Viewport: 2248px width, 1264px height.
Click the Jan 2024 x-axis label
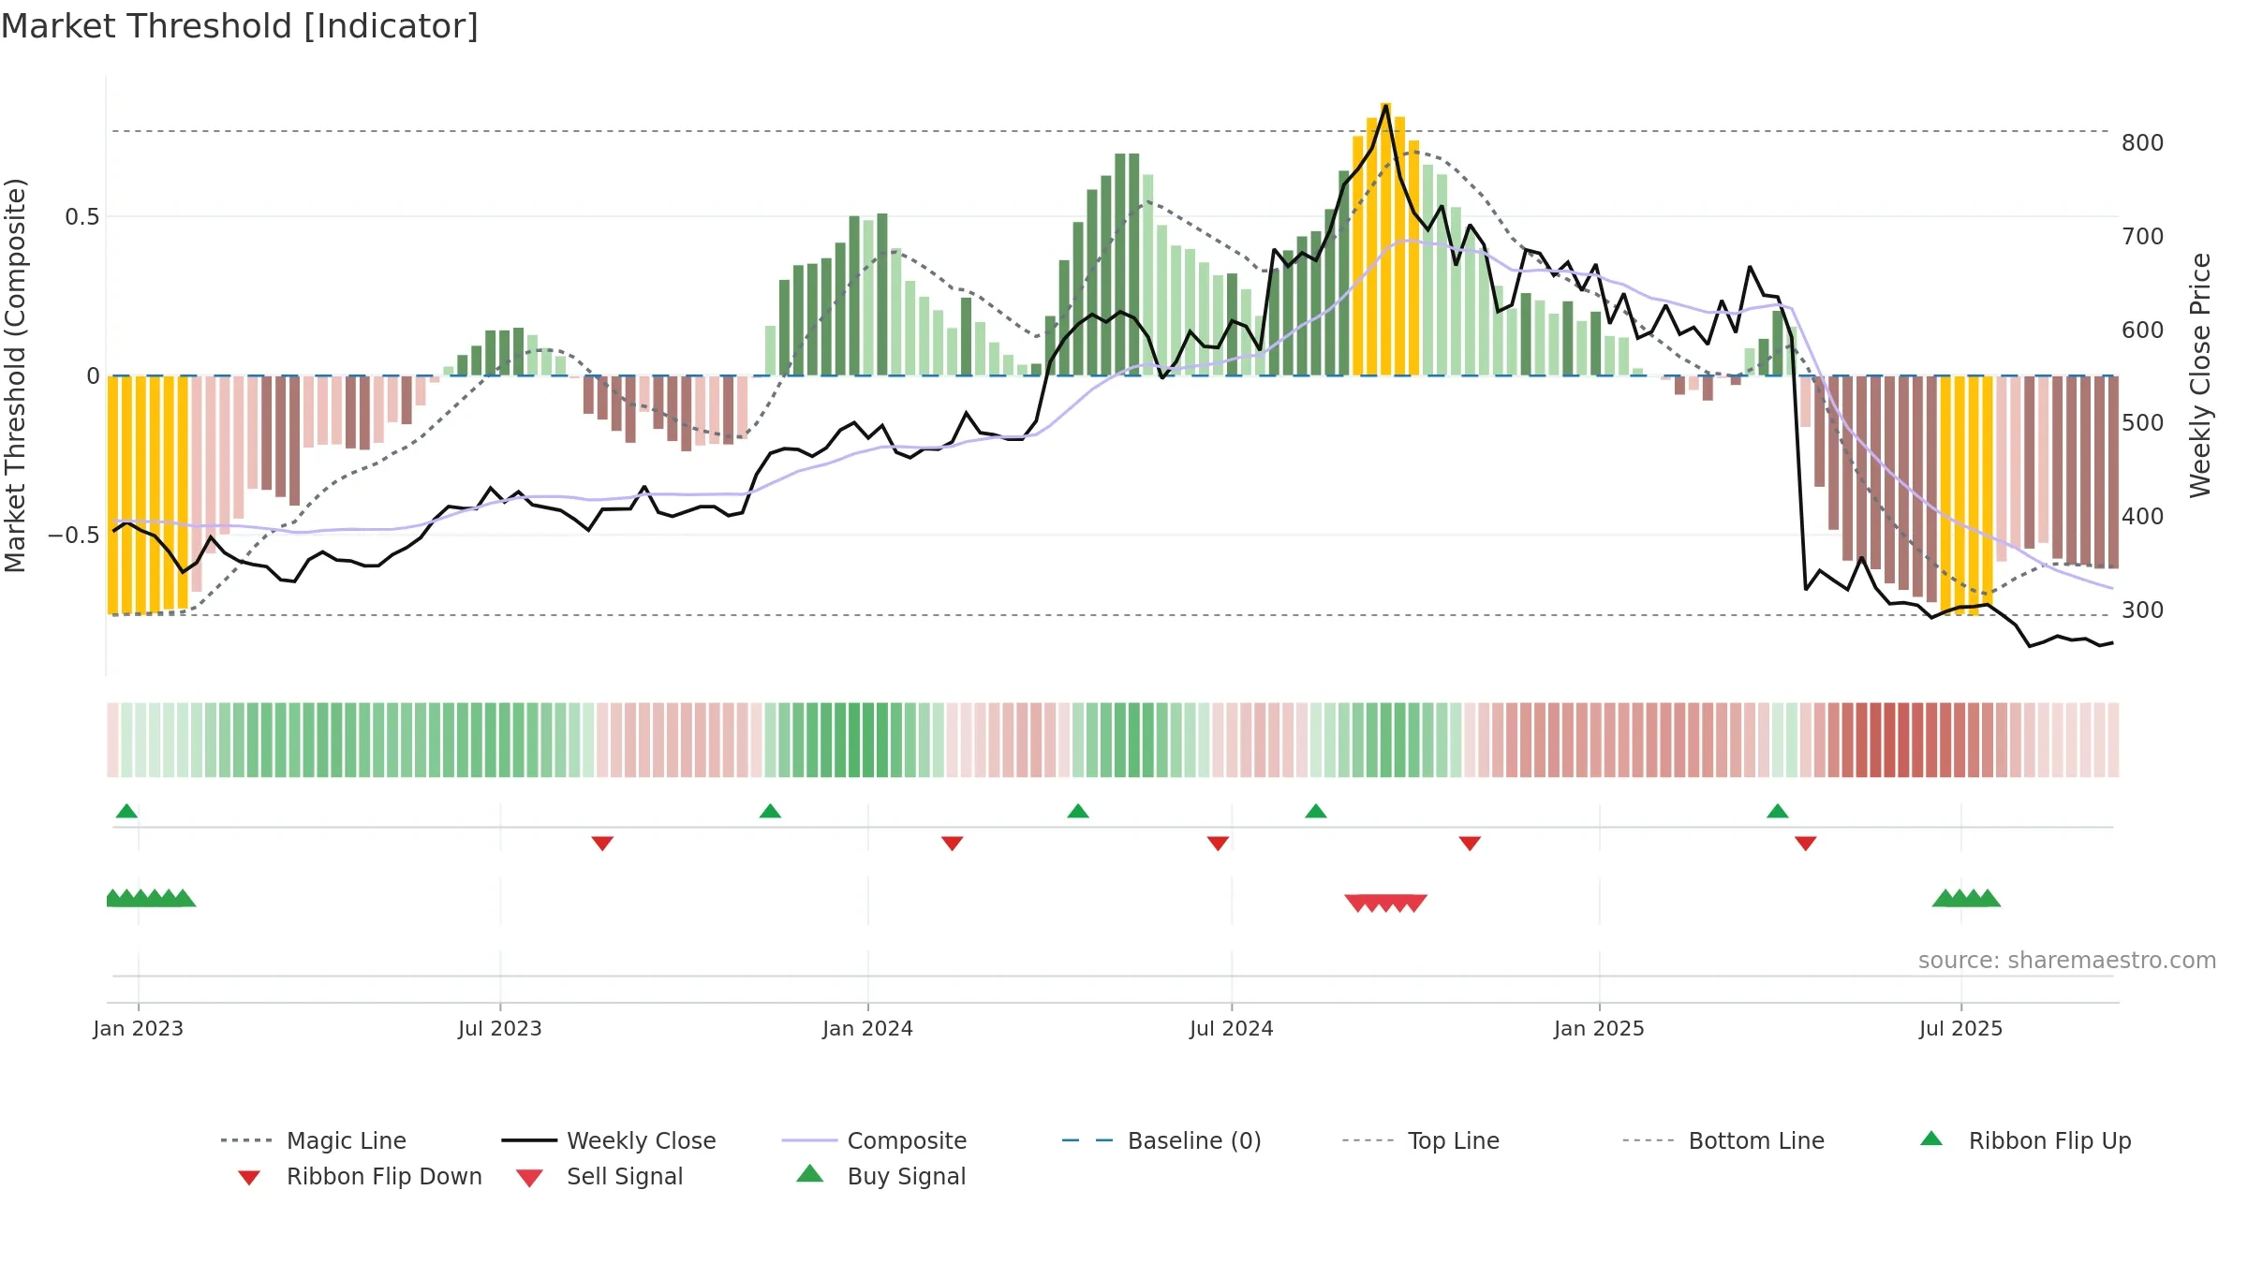(868, 1028)
